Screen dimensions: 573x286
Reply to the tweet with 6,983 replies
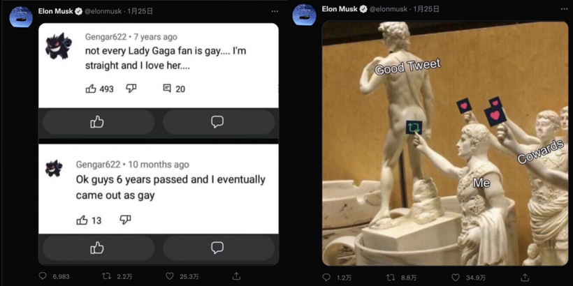click(x=43, y=277)
